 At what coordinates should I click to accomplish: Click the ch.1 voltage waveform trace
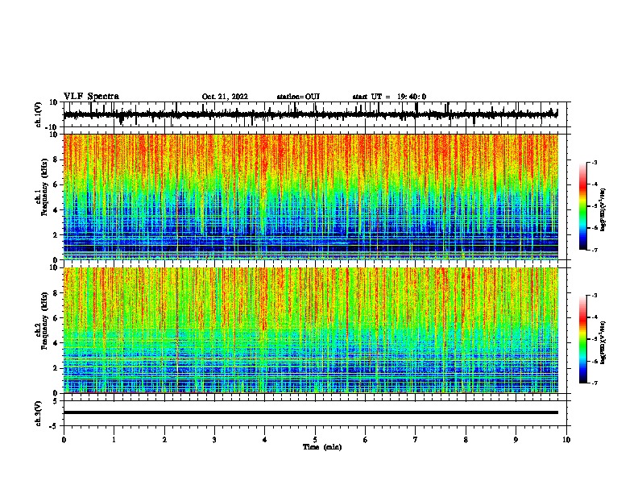310,114
